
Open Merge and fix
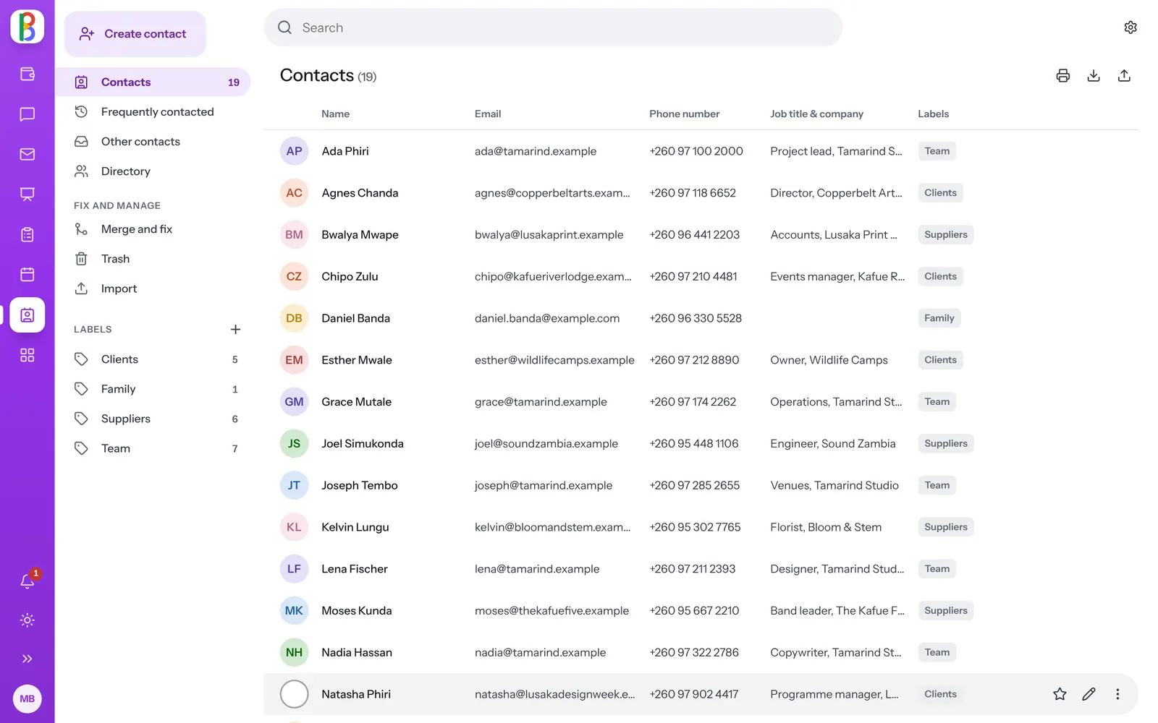coord(153,229)
